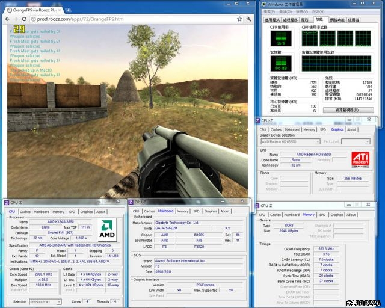Open Memory tab in CPU-Z Mainboard window

click(x=182, y=211)
